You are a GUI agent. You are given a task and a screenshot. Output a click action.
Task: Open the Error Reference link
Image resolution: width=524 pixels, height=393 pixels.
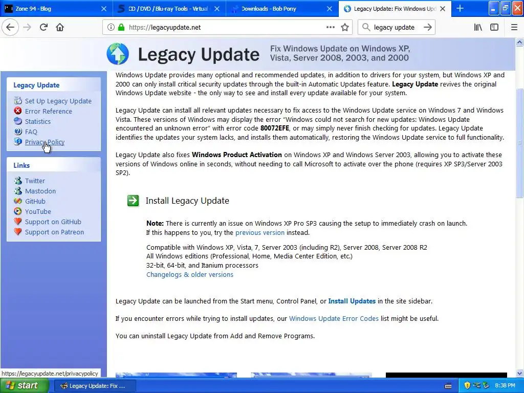49,111
